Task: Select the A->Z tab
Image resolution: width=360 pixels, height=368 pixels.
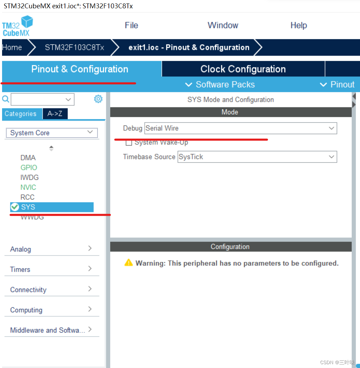Action: [x=55, y=114]
